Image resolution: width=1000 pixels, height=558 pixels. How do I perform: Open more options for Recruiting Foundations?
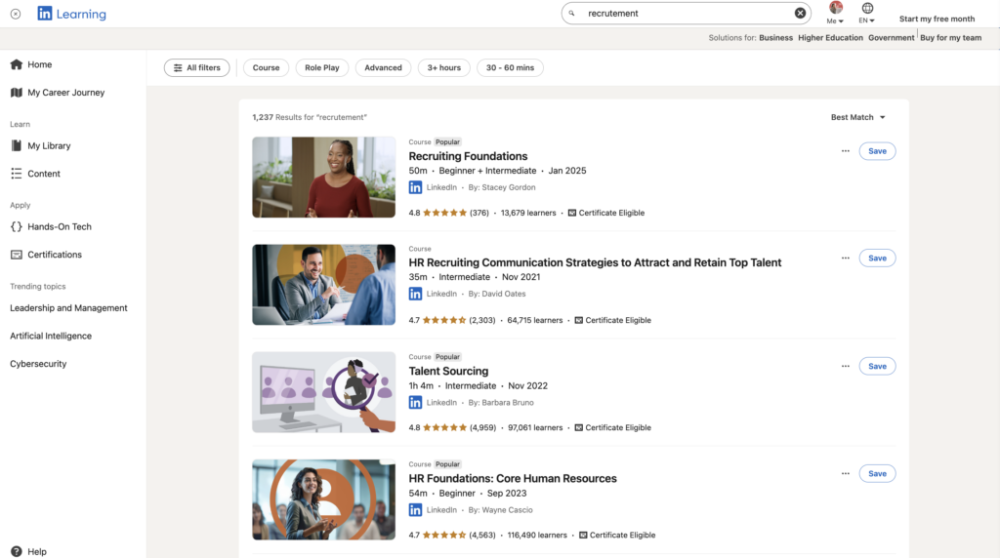pyautogui.click(x=845, y=151)
